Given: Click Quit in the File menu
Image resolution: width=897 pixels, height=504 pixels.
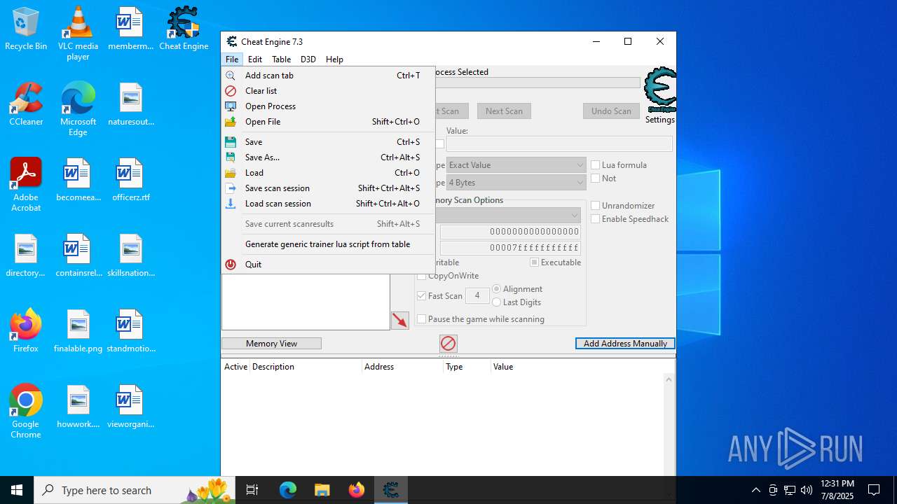Looking at the screenshot, I should pyautogui.click(x=328, y=264).
